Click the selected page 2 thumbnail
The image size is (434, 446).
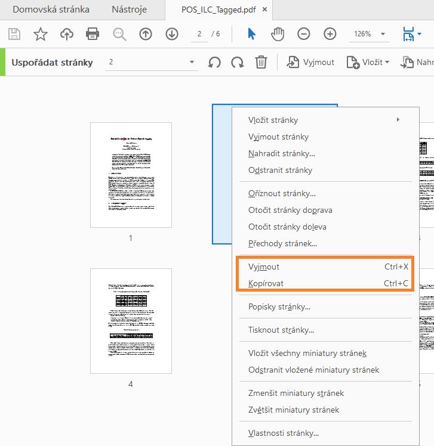222,174
